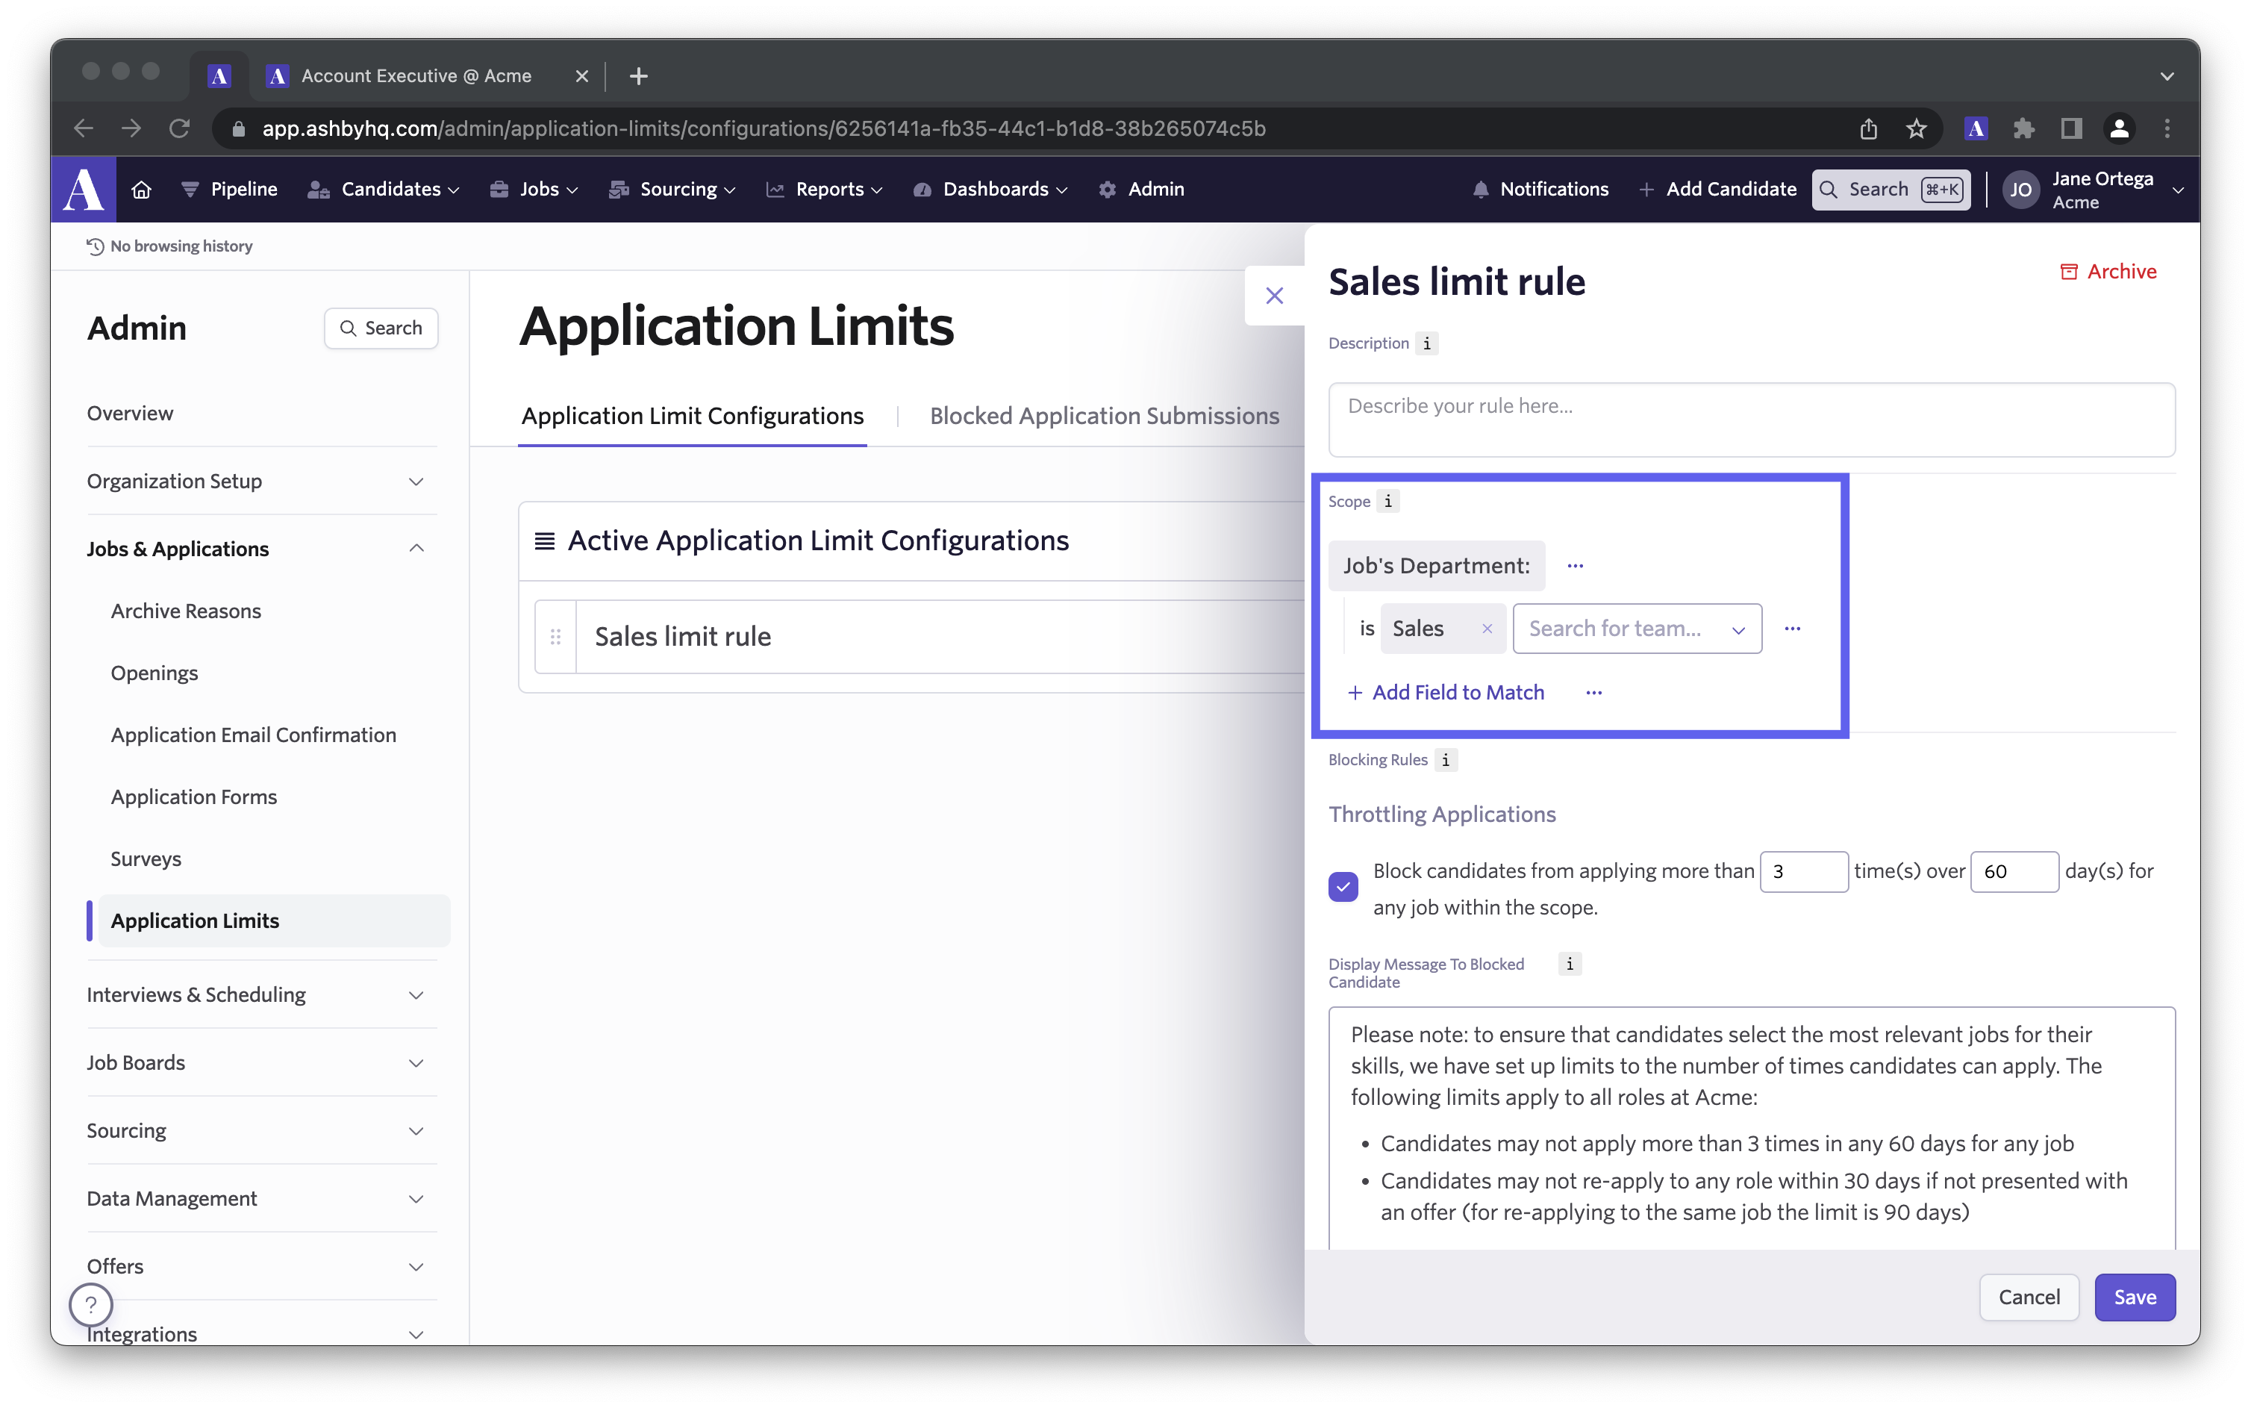2251x1408 pixels.
Task: Click Add Field to Match link
Action: pyautogui.click(x=1446, y=693)
